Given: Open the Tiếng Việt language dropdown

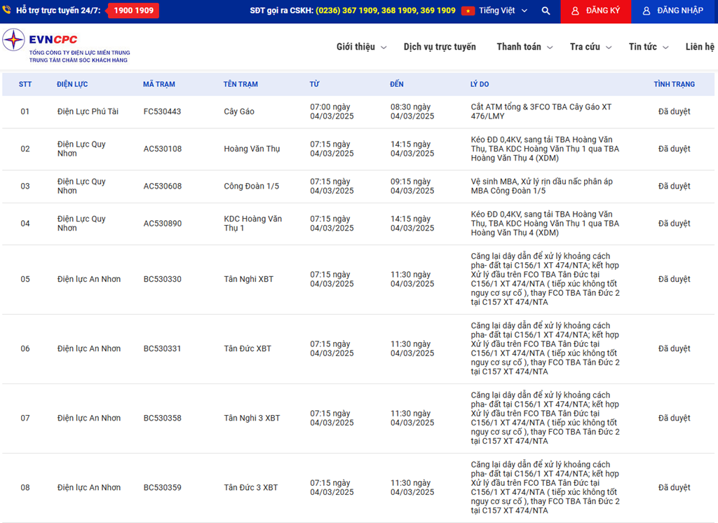Looking at the screenshot, I should [503, 11].
